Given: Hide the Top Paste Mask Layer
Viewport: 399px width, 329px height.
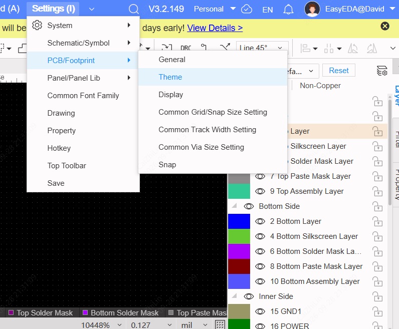Looking at the screenshot, I should [x=260, y=176].
